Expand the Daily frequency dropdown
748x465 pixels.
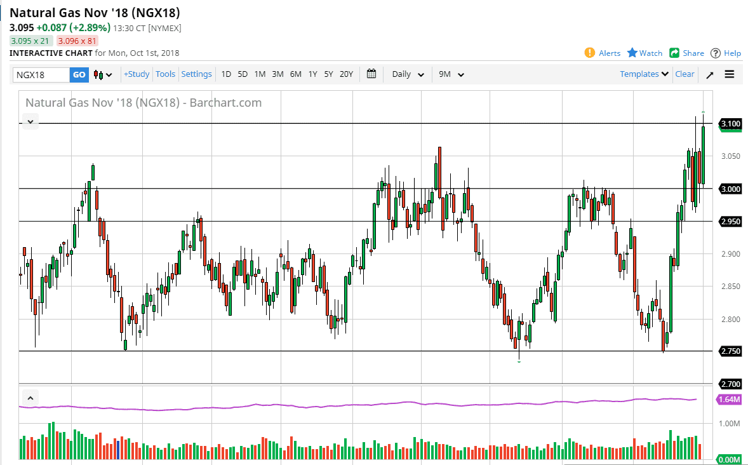(408, 74)
